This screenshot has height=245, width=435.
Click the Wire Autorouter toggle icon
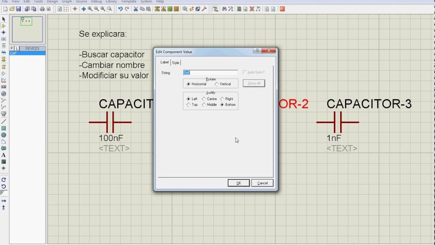point(215,9)
